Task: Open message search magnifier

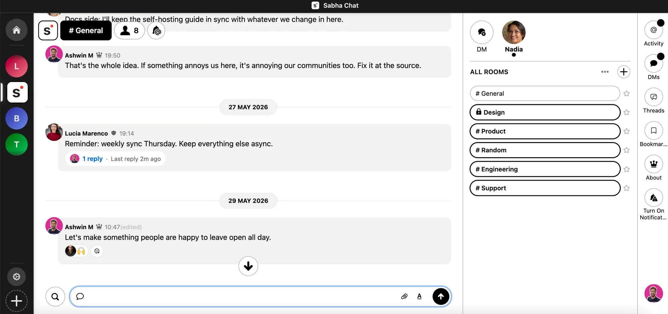Action: point(55,296)
